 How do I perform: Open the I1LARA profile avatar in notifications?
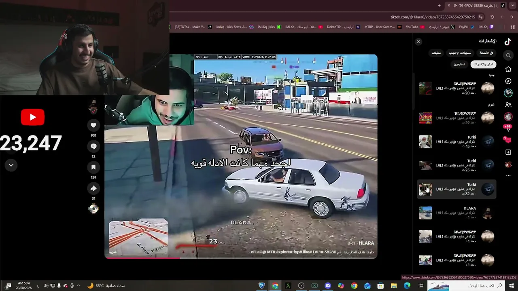488,213
